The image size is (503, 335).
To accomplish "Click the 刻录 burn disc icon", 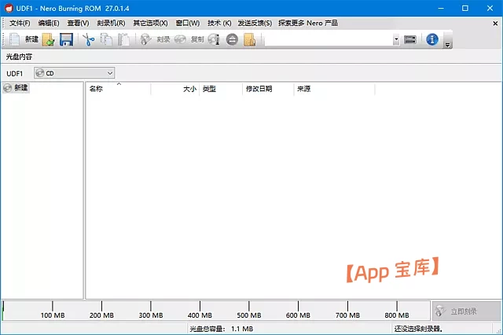I will [146, 39].
